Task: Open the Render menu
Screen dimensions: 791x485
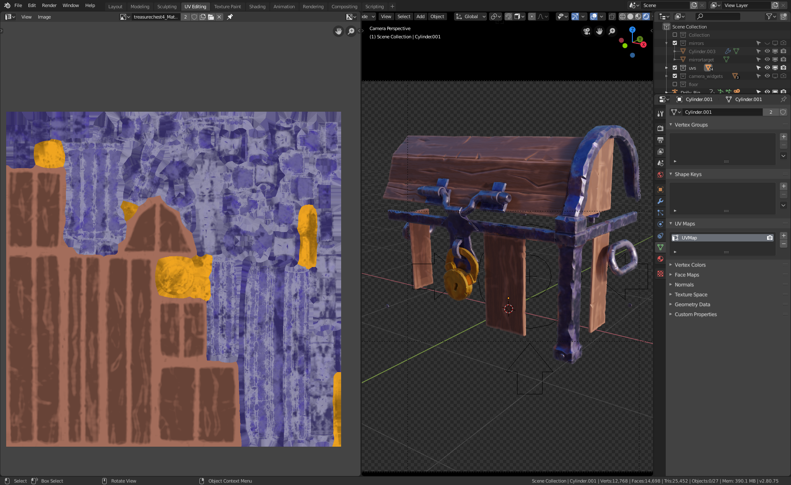Action: [49, 5]
